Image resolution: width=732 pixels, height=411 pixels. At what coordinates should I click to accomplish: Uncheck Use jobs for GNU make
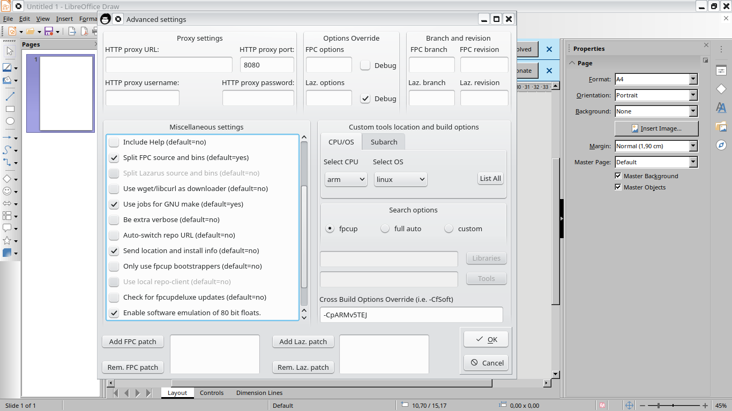coord(114,204)
